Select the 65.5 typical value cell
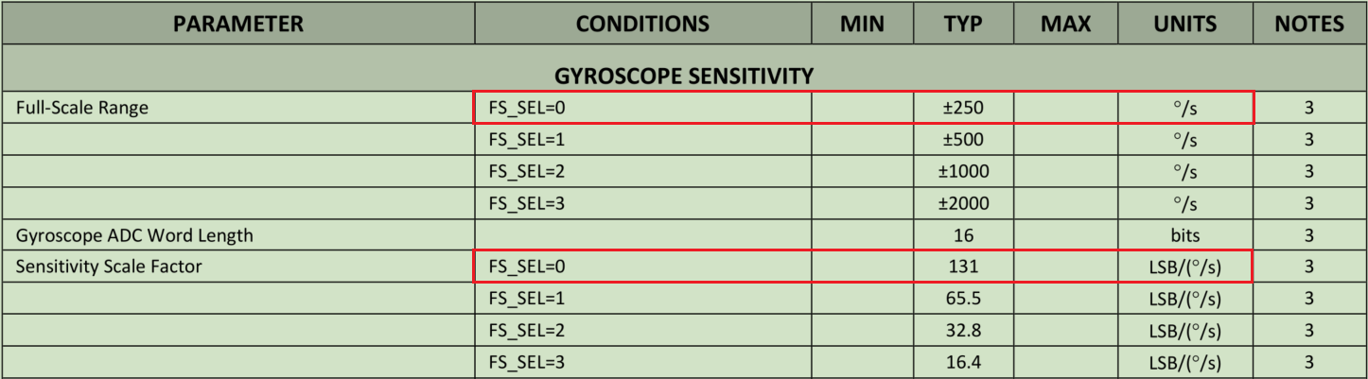The width and height of the screenshot is (1368, 379). pyautogui.click(x=963, y=300)
